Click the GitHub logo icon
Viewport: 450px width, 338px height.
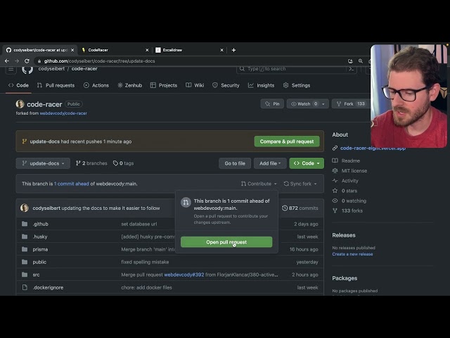pos(27,69)
